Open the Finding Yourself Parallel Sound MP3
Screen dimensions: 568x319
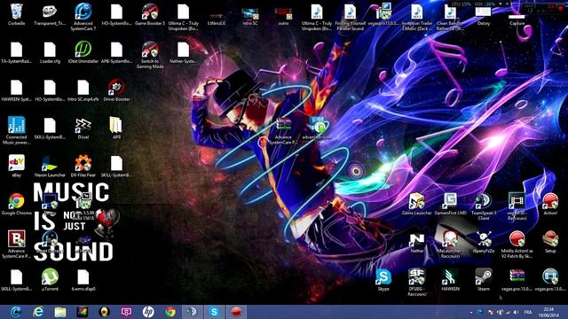pos(350,17)
